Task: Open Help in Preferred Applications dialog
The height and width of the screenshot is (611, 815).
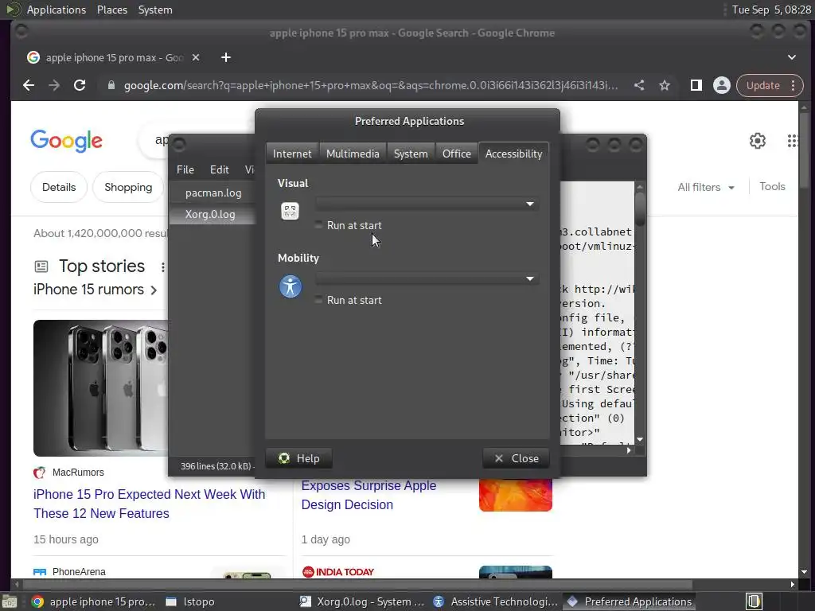Action: click(299, 458)
